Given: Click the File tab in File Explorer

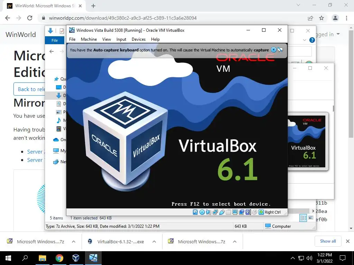Looking at the screenshot, I should [x=55, y=40].
